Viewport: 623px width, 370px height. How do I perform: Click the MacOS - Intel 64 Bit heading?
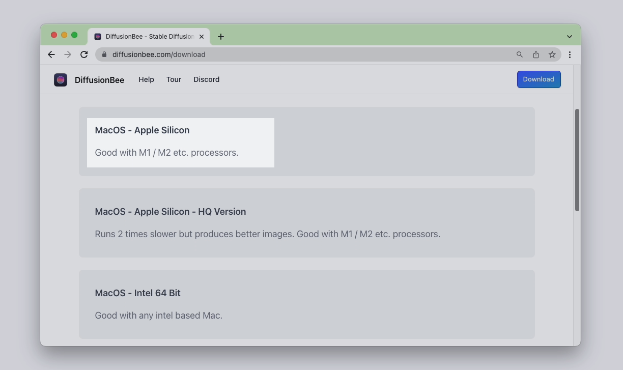pos(137,293)
